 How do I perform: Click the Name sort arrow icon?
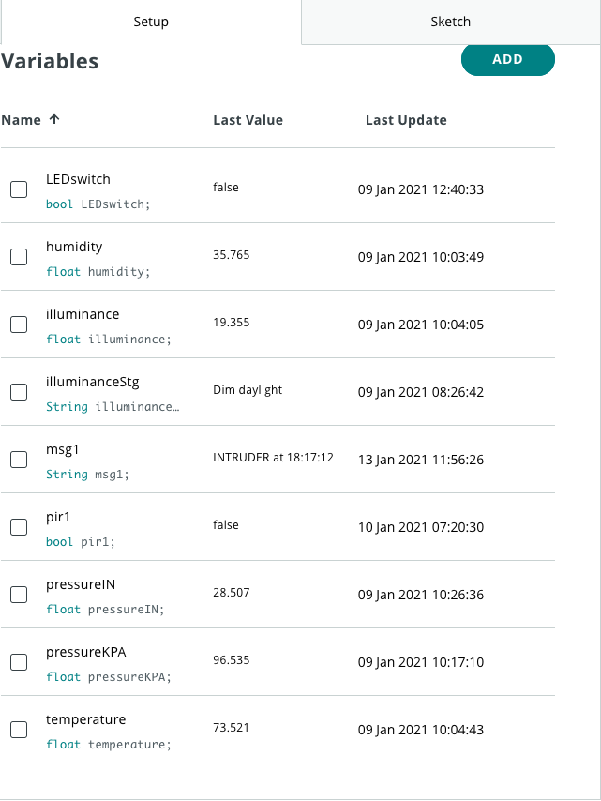click(54, 120)
